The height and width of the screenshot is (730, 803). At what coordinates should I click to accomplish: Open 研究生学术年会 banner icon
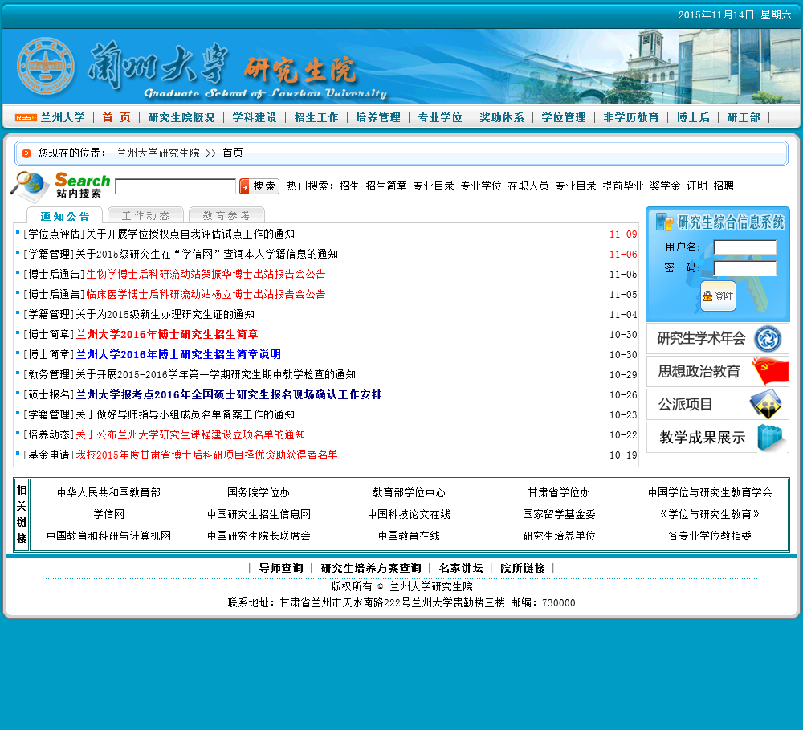click(768, 339)
